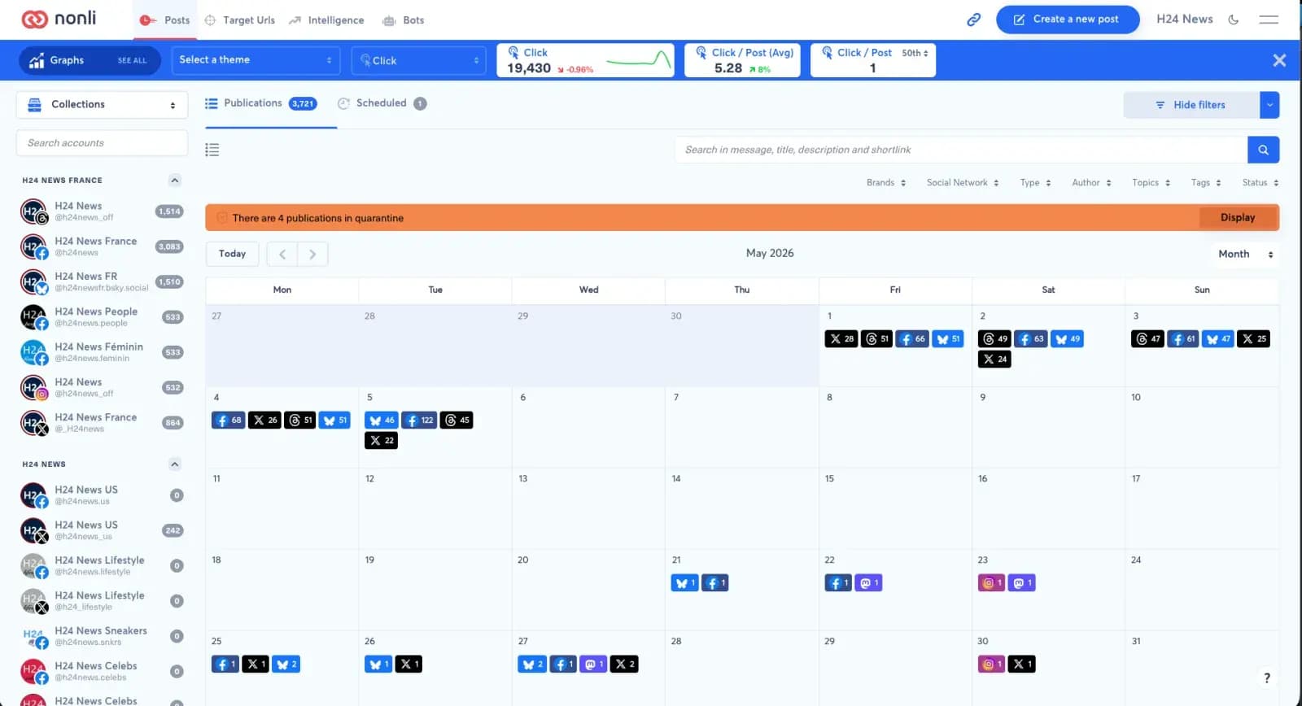1302x706 pixels.
Task: Open the link icon in top bar
Action: coord(973,20)
